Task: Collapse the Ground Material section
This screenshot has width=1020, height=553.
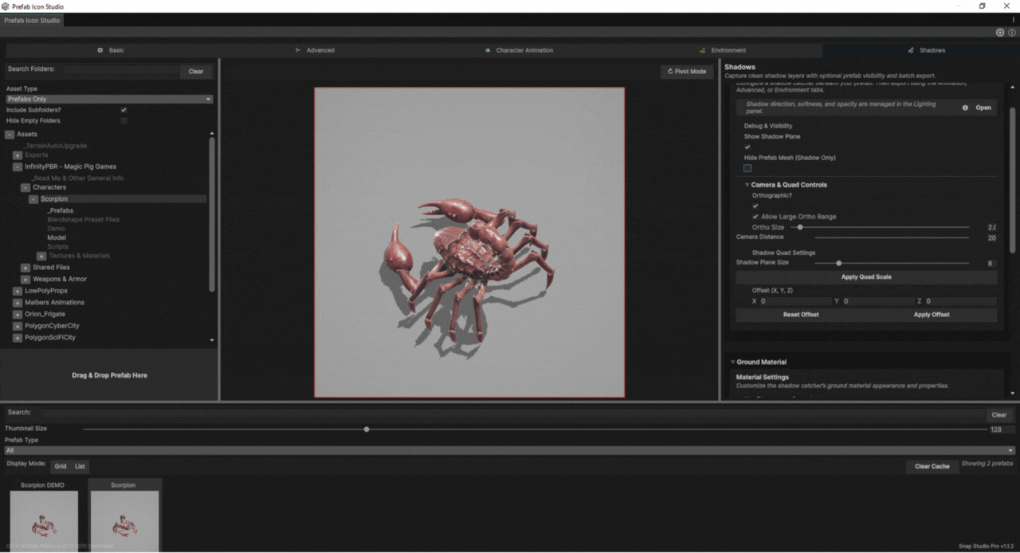Action: click(733, 363)
